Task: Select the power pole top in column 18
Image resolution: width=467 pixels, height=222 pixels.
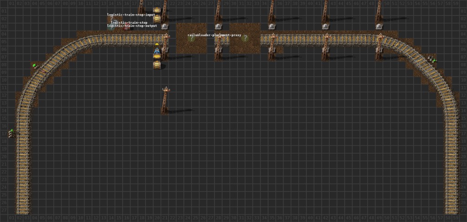Action: click(141, 6)
